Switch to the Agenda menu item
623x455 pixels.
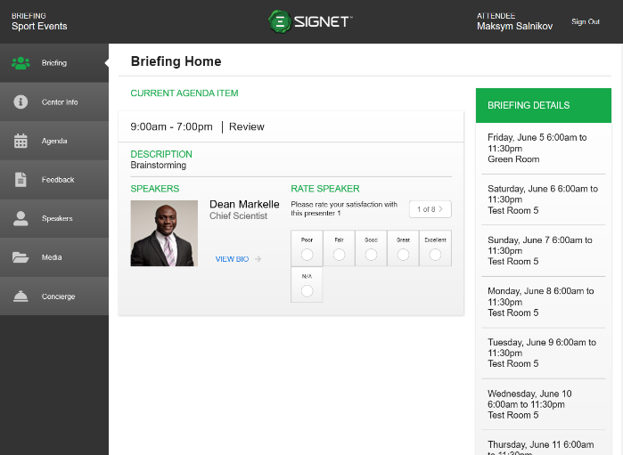click(54, 141)
